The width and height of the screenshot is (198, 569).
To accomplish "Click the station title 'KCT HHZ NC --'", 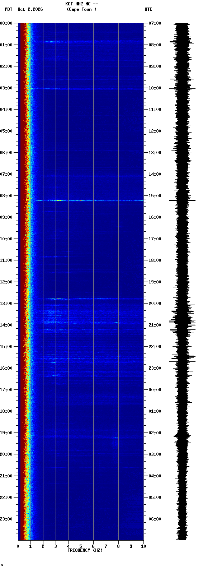I will click(81, 4).
